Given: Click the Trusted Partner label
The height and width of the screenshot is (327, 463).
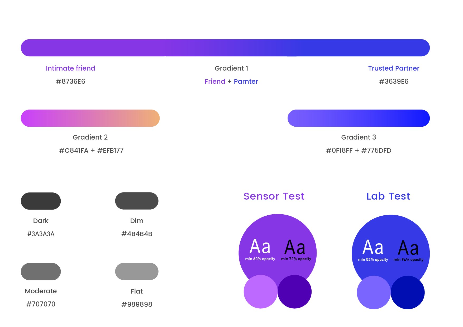Looking at the screenshot, I should point(394,68).
